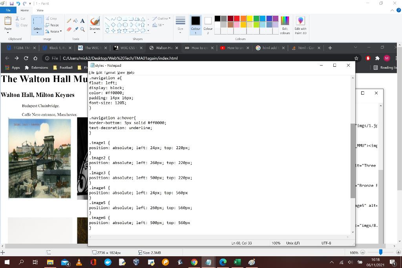Image resolution: width=402 pixels, height=268 pixels.
Task: Select the Eraser tool
Action: click(x=69, y=28)
